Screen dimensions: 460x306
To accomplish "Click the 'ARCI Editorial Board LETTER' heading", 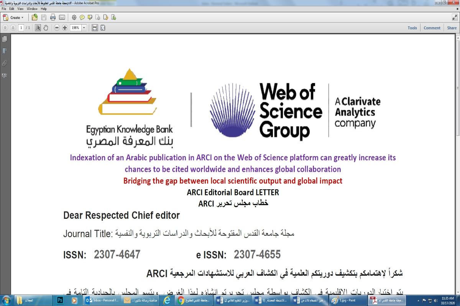I will (233, 192).
